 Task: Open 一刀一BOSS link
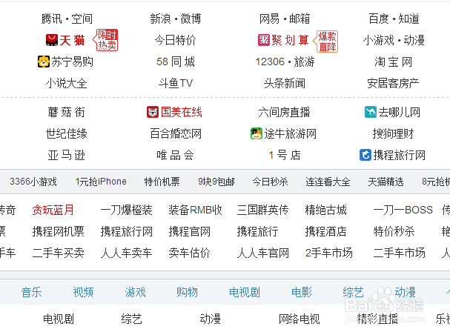pos(403,210)
